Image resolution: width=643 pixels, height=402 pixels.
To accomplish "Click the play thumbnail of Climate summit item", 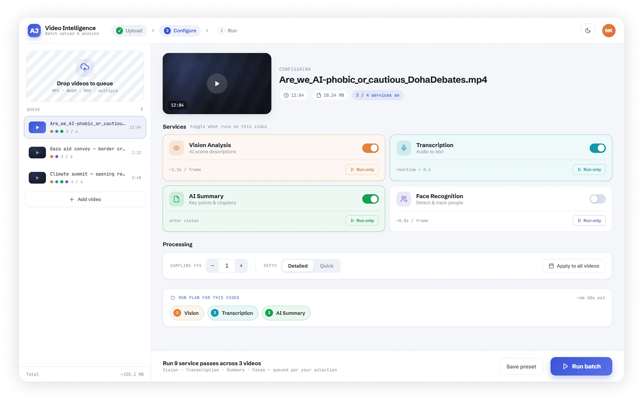I will click(x=37, y=178).
